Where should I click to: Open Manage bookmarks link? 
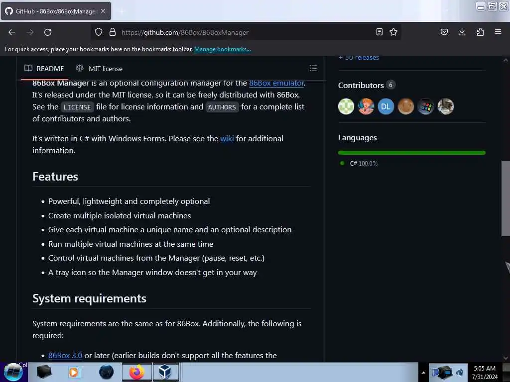click(x=223, y=49)
